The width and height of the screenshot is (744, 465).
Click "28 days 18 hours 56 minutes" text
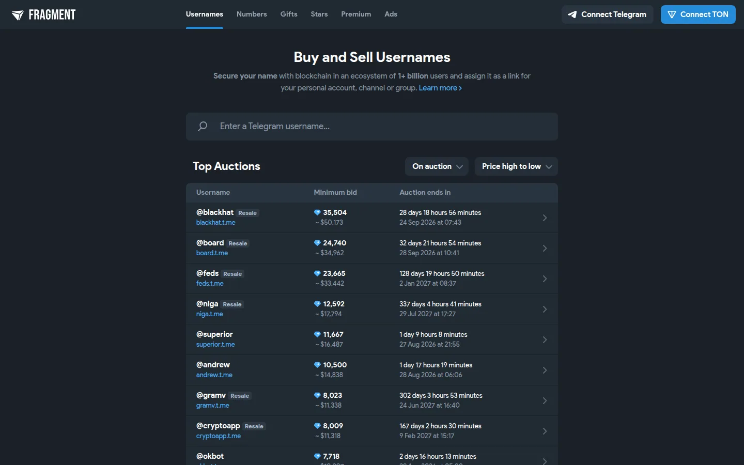click(440, 212)
